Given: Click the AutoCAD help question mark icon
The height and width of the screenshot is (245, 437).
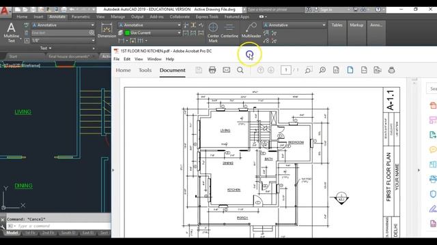Looking at the screenshot, I should [x=378, y=10].
